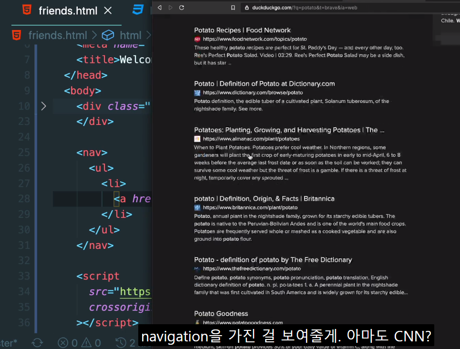460x349 pixels.
Task: Place cursor on the <body> tag line
Action: tap(82, 91)
